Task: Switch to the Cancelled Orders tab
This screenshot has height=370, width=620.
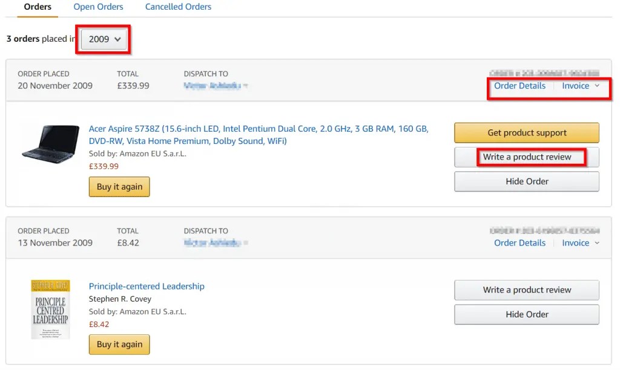Action: tap(177, 7)
